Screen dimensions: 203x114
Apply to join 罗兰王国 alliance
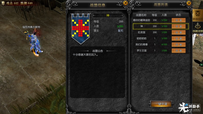pyautogui.click(x=178, y=51)
